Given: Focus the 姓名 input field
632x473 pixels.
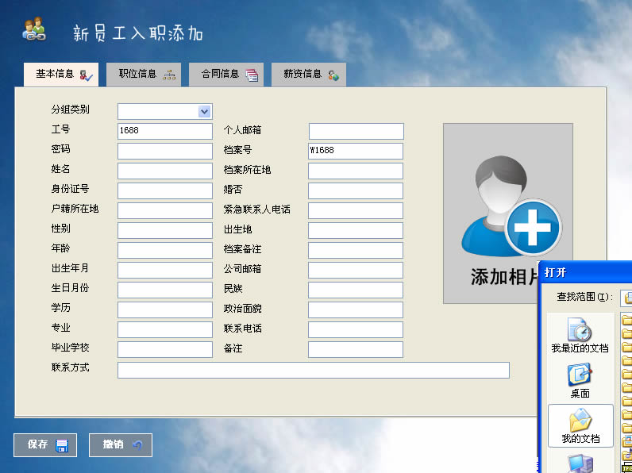Looking at the screenshot, I should tap(165, 171).
